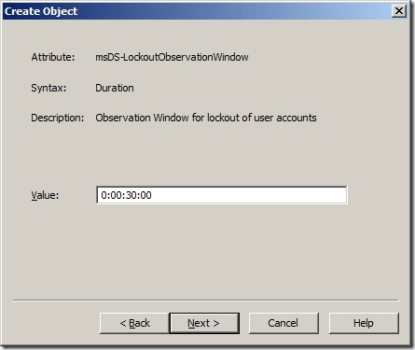The width and height of the screenshot is (415, 350).
Task: Click the Description: label
Action: [x=58, y=118]
